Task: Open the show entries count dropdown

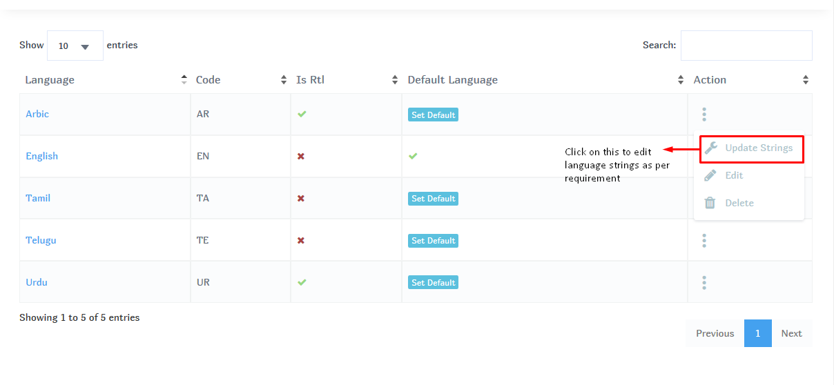Action: click(x=75, y=46)
